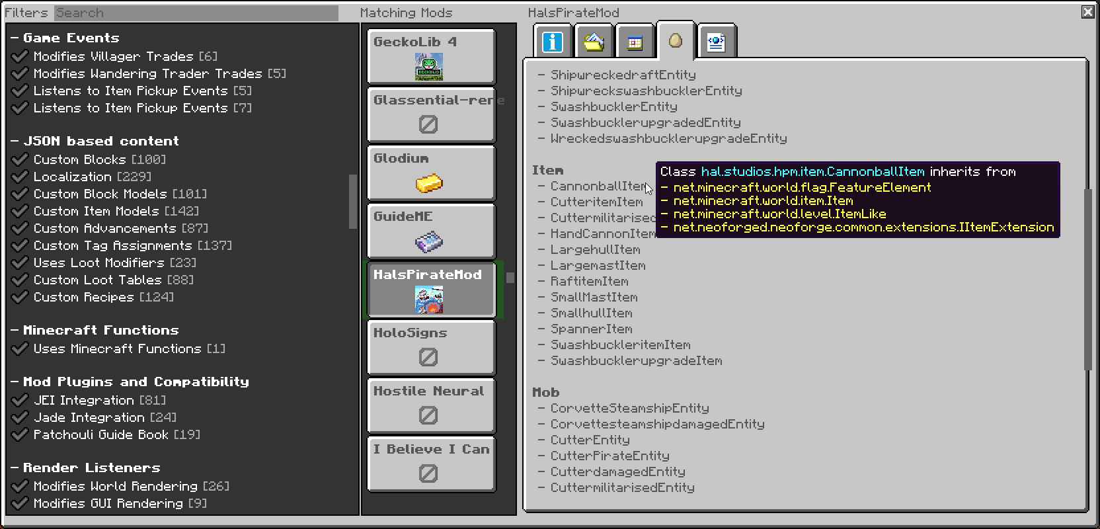1100x529 pixels.
Task: Collapse the JSON based content section
Action: [x=15, y=142]
